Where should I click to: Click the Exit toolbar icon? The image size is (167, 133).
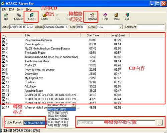click(127, 17)
